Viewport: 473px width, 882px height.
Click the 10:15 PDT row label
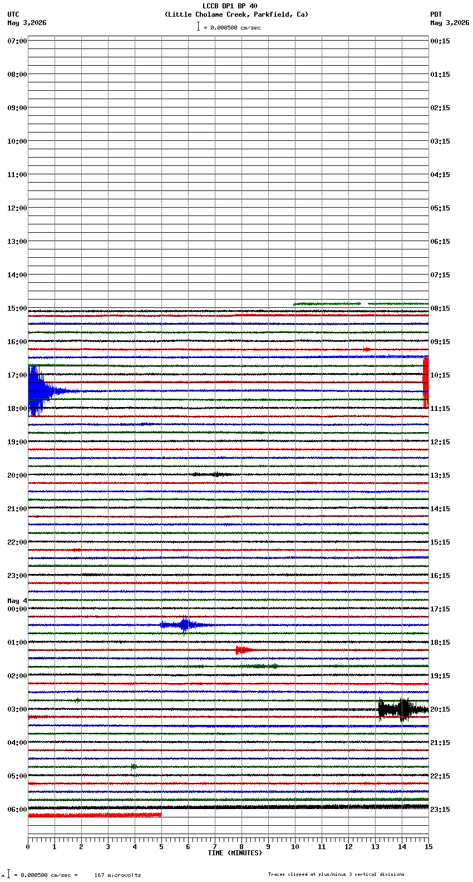tap(440, 375)
